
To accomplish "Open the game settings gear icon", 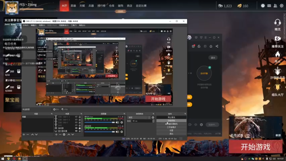I will click(282, 6).
